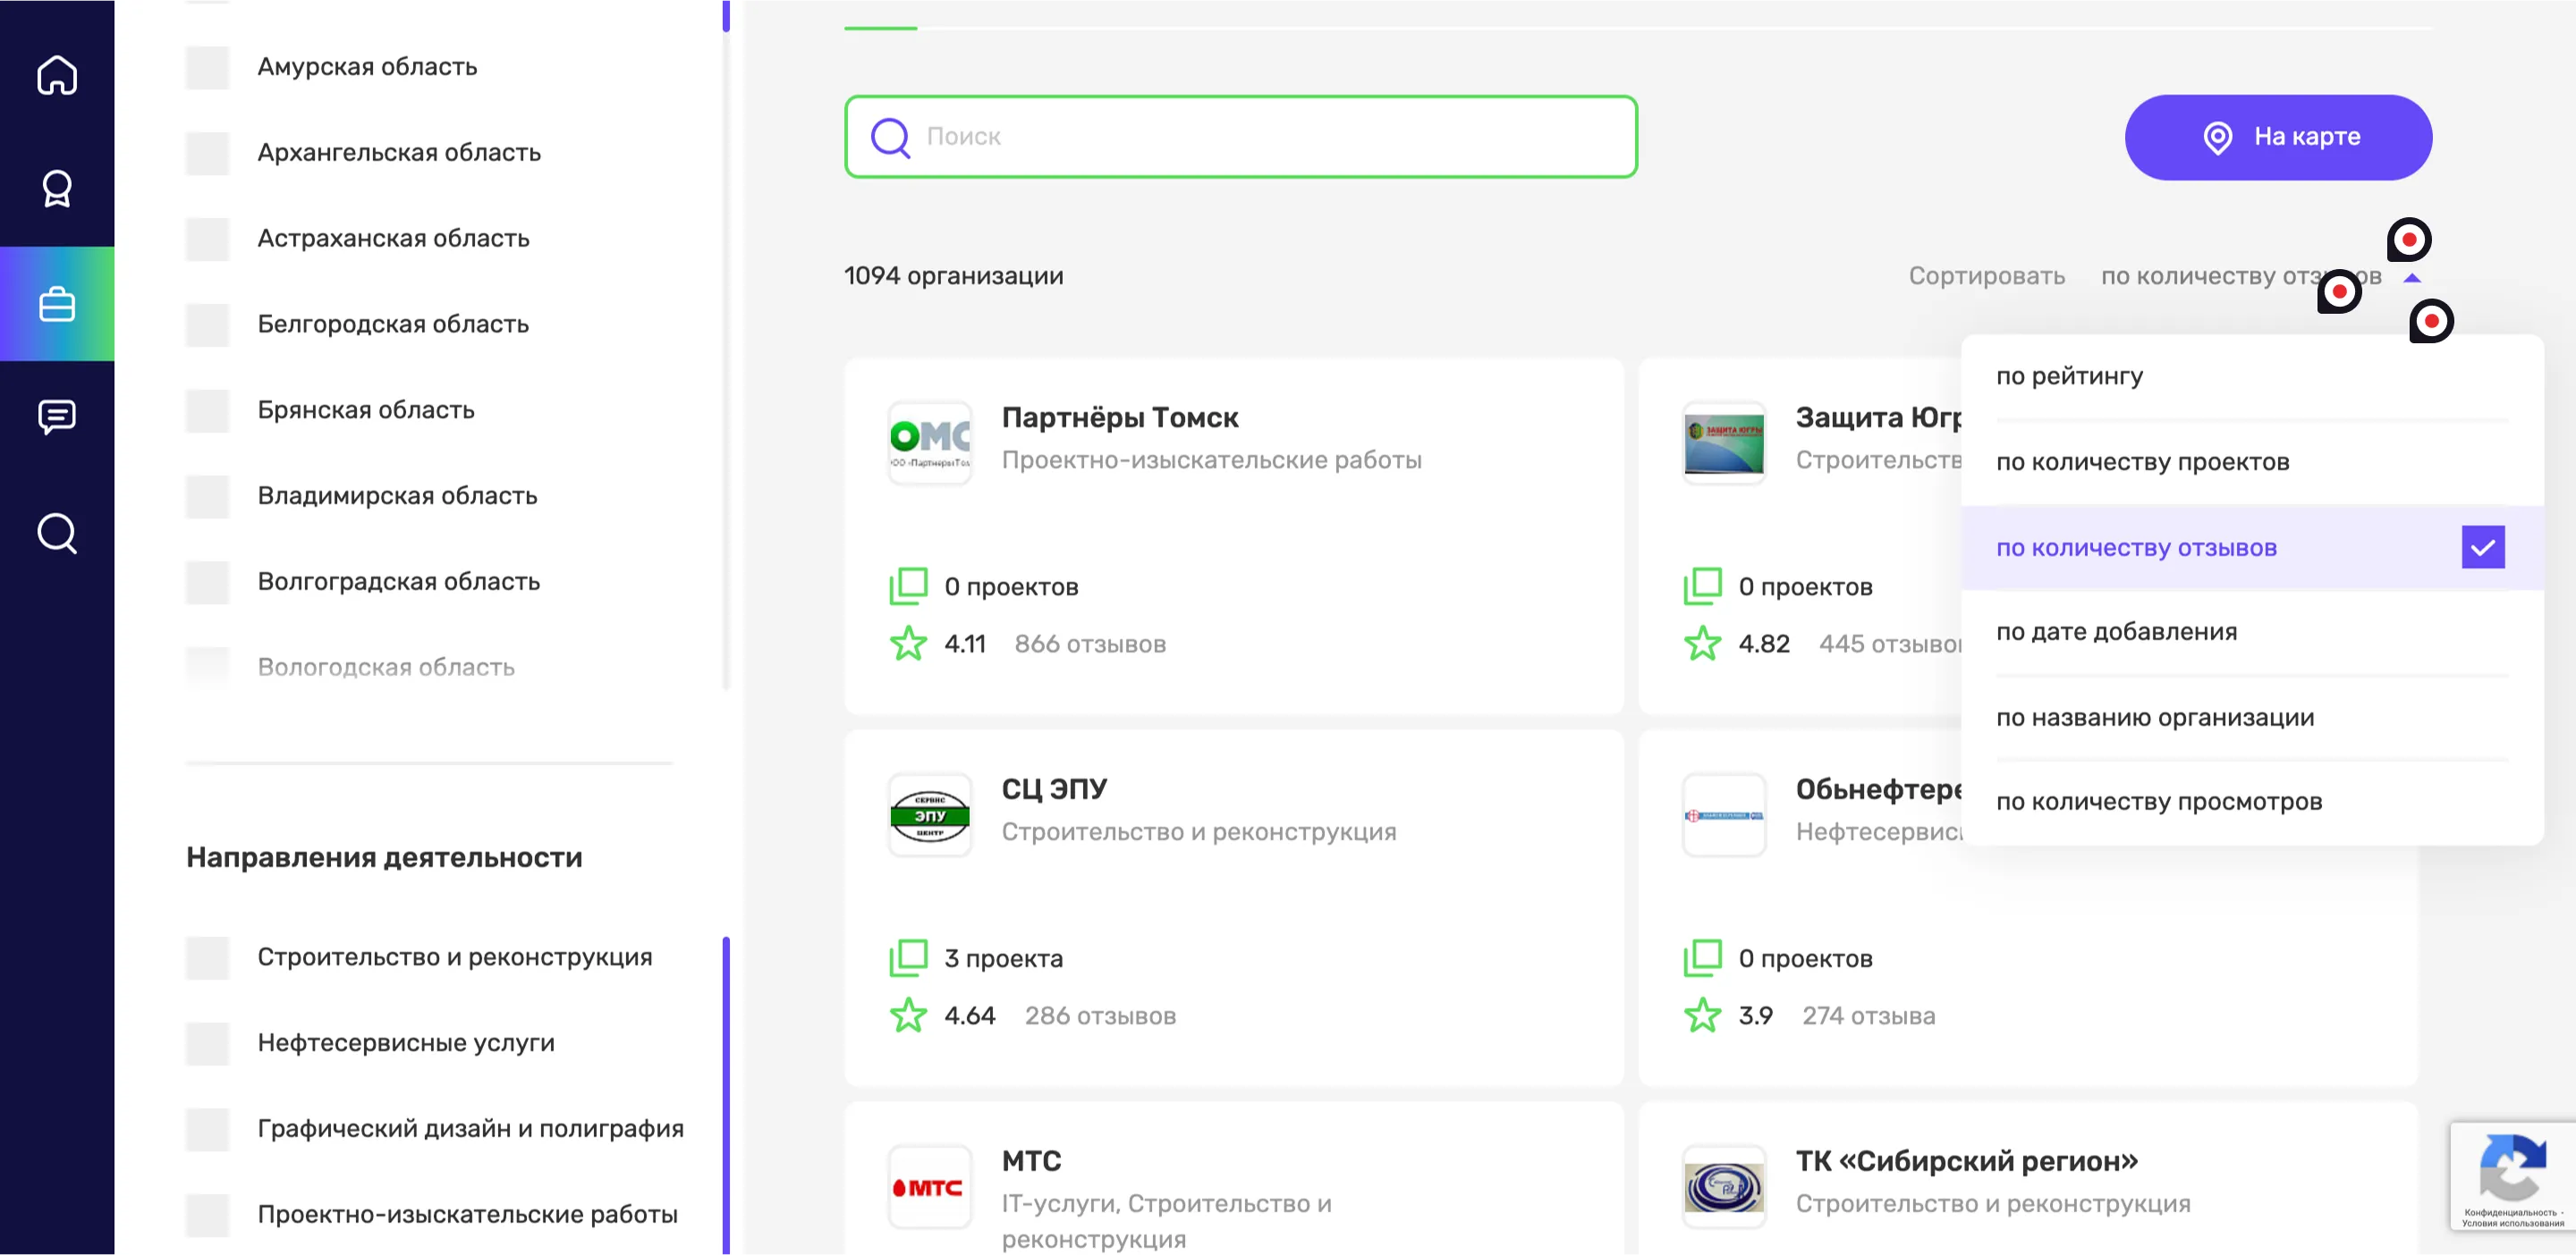The height and width of the screenshot is (1255, 2576).
Task: Open chat via message bubble icon
Action: coord(56,417)
